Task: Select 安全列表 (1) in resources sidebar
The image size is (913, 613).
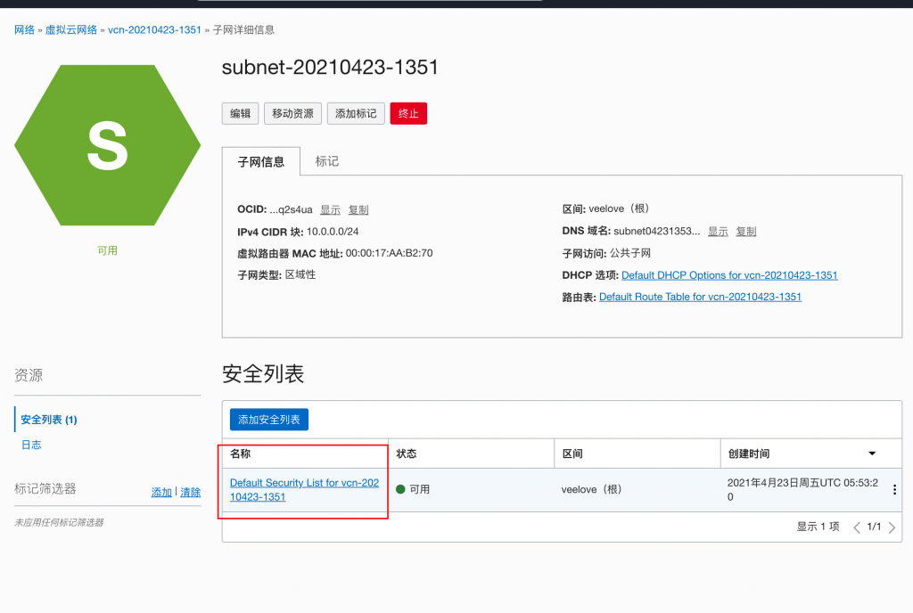Action: click(x=49, y=420)
